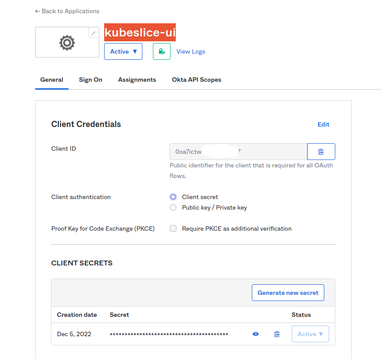Reveal the client secret with the eye icon
Image resolution: width=381 pixels, height=359 pixels.
(x=255, y=334)
